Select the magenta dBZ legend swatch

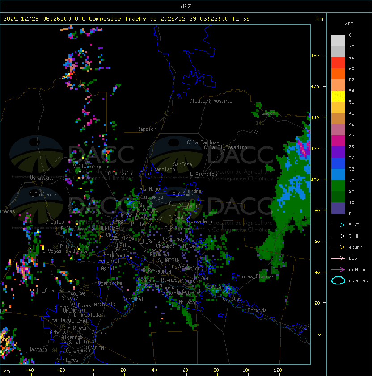click(338, 141)
